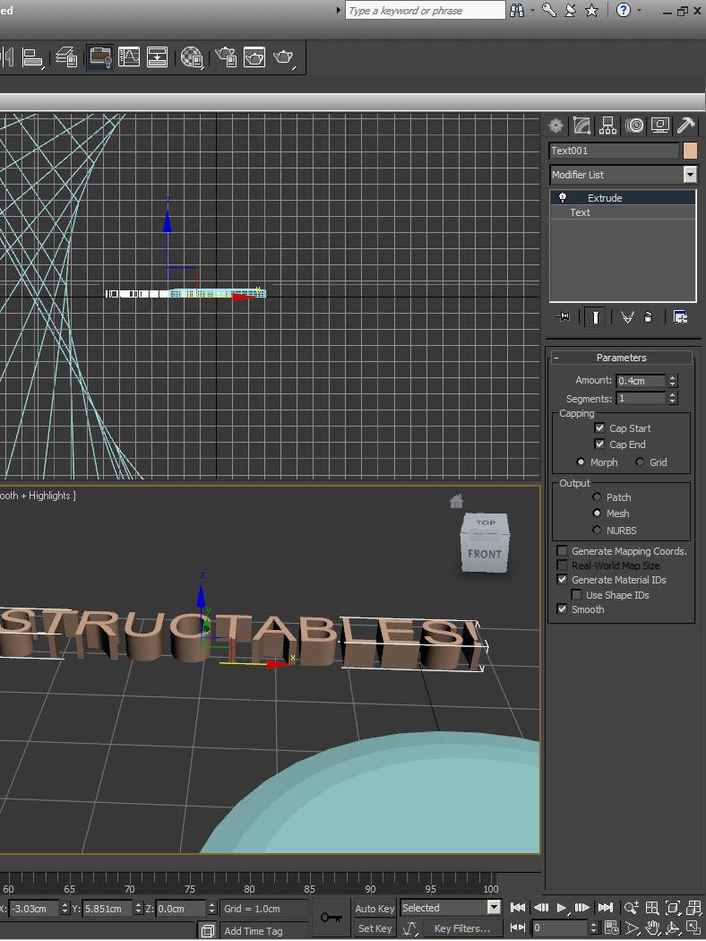Toggle the Extrude modifier lightbulb
Image resolution: width=706 pixels, height=941 pixels.
click(563, 197)
